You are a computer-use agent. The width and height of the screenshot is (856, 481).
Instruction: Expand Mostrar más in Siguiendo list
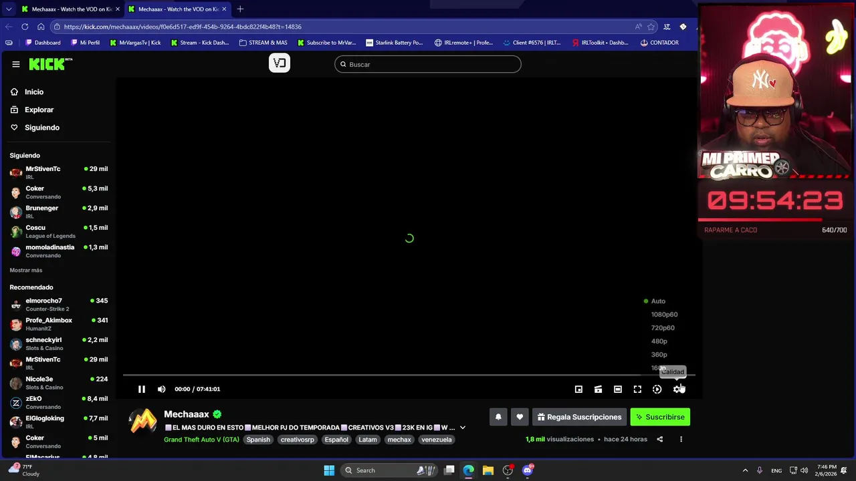click(x=26, y=270)
